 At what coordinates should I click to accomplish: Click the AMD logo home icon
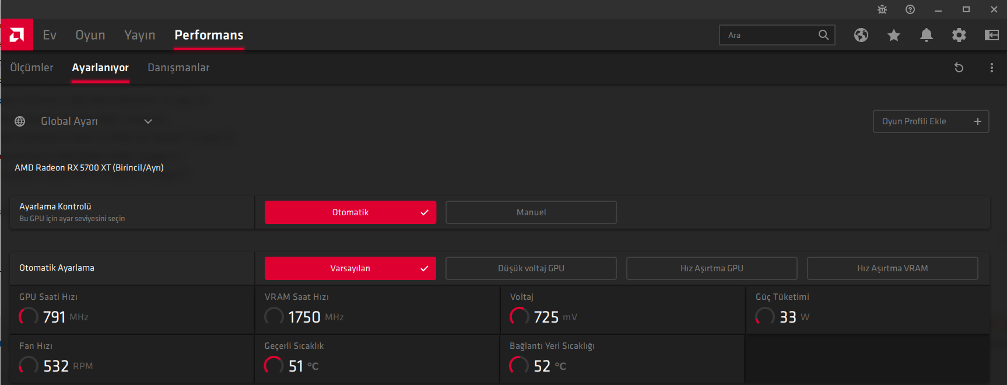tap(17, 35)
